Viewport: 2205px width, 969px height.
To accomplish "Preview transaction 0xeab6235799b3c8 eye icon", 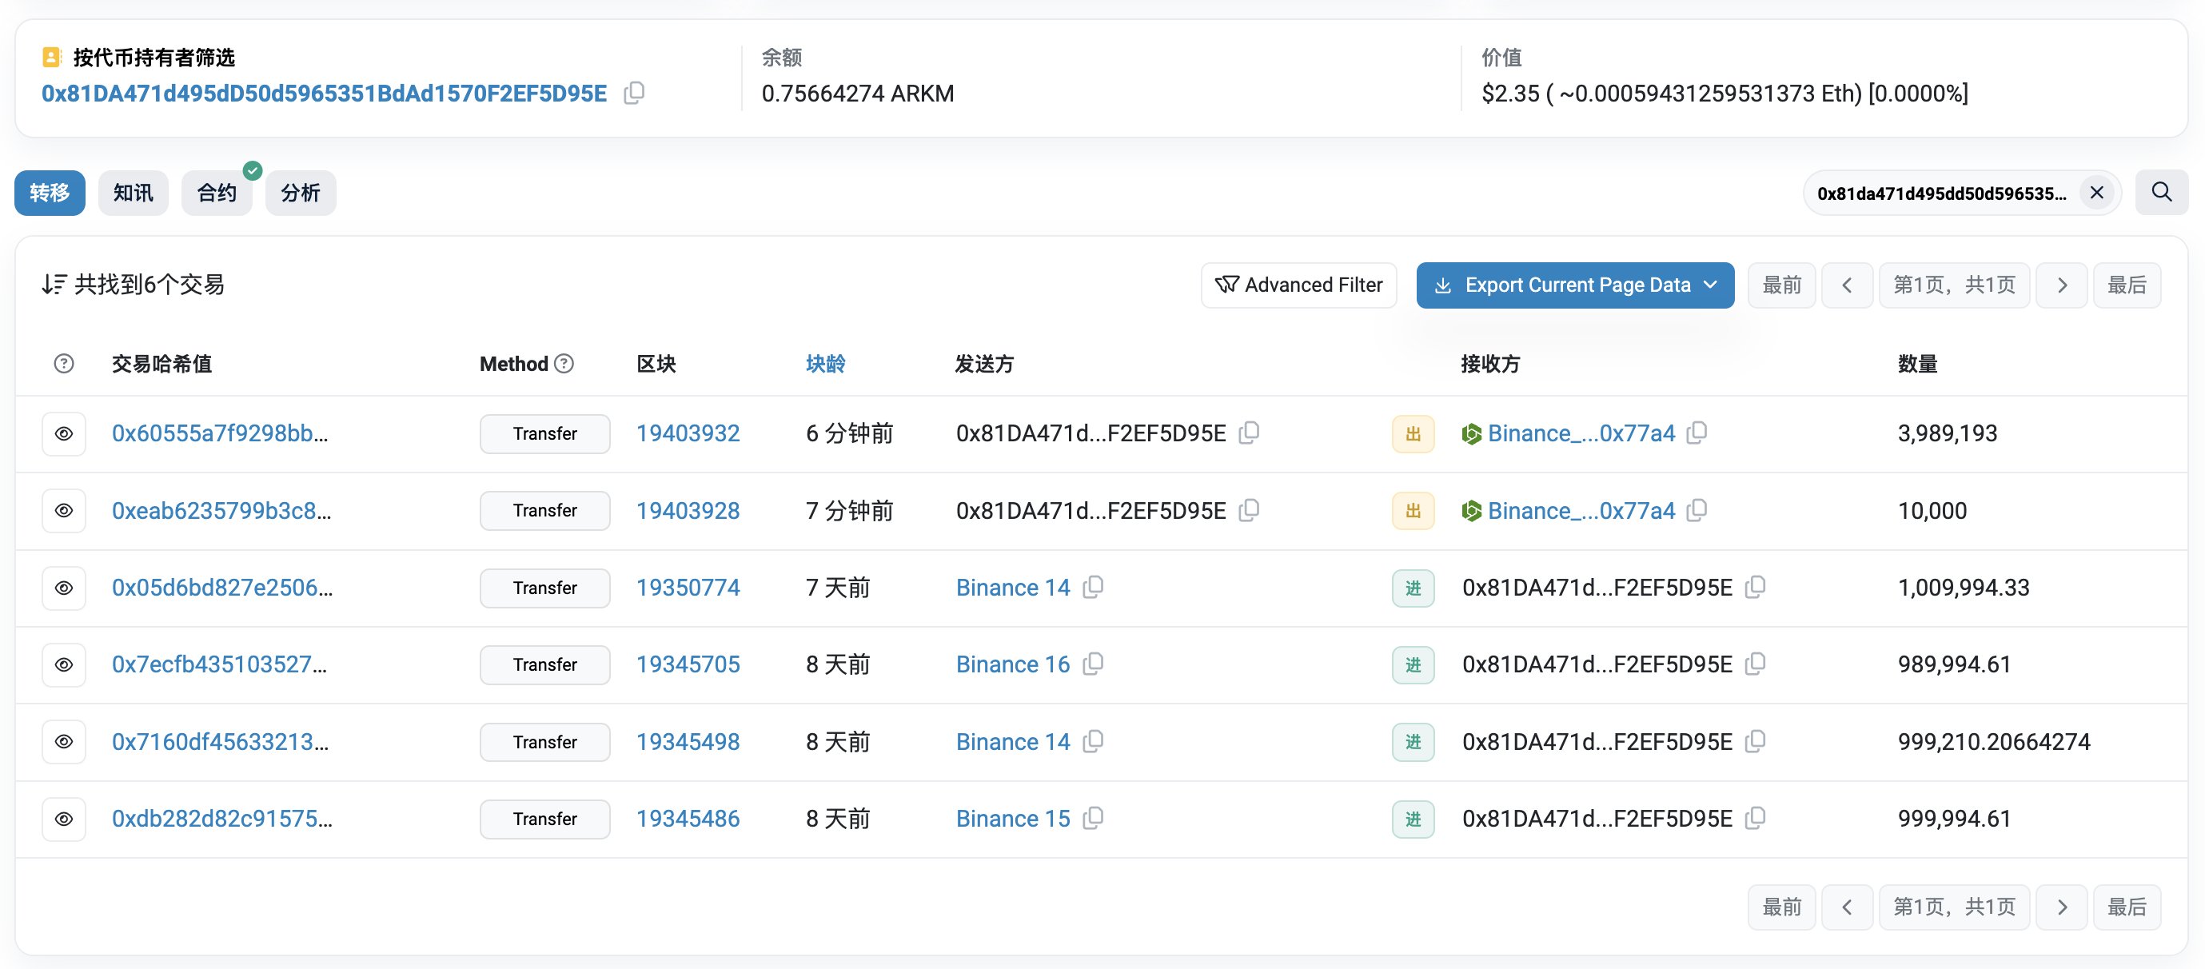I will pyautogui.click(x=64, y=511).
